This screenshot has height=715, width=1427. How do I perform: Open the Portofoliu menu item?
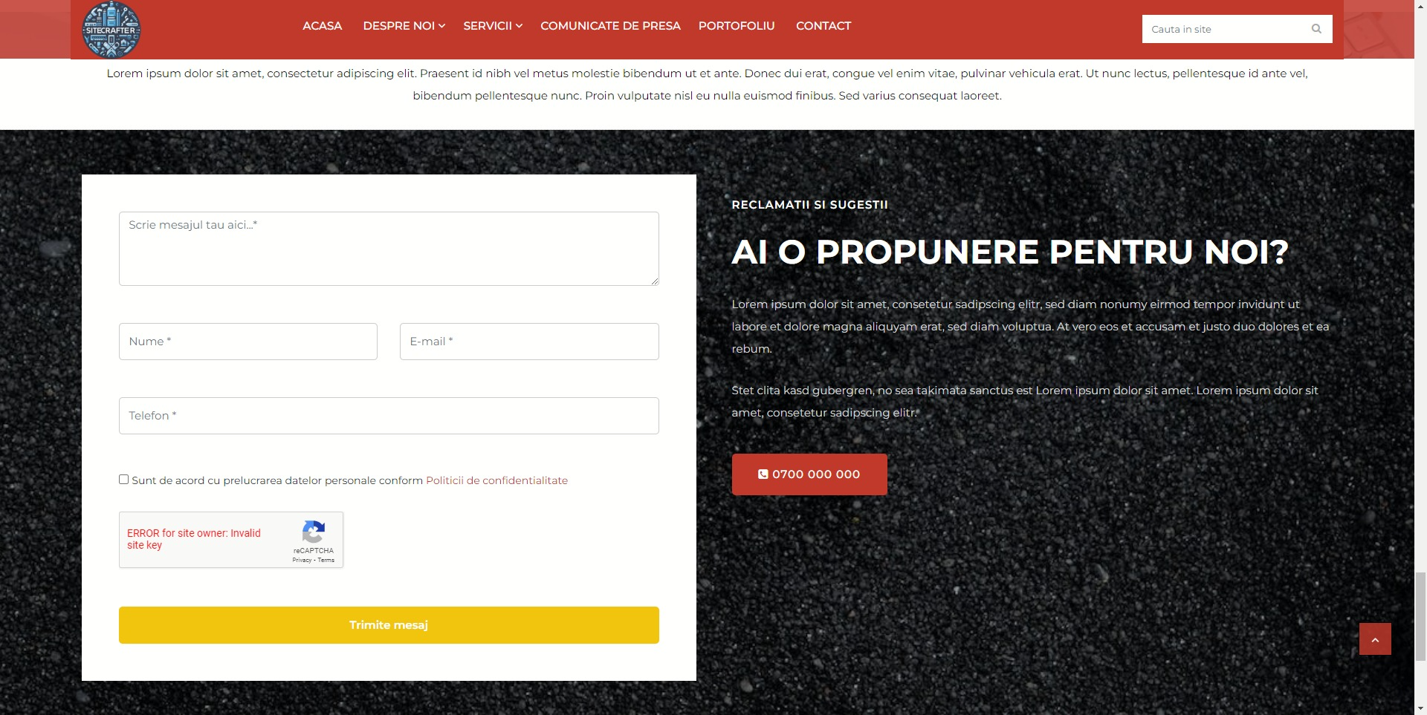point(736,26)
